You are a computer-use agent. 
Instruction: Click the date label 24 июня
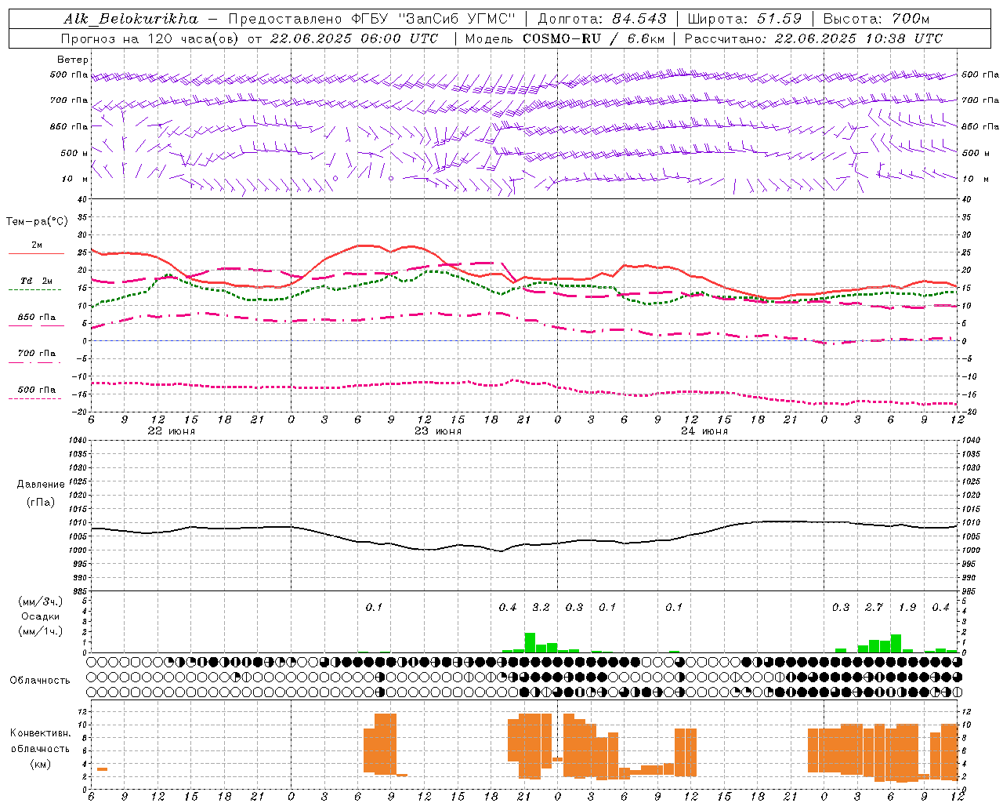point(704,431)
